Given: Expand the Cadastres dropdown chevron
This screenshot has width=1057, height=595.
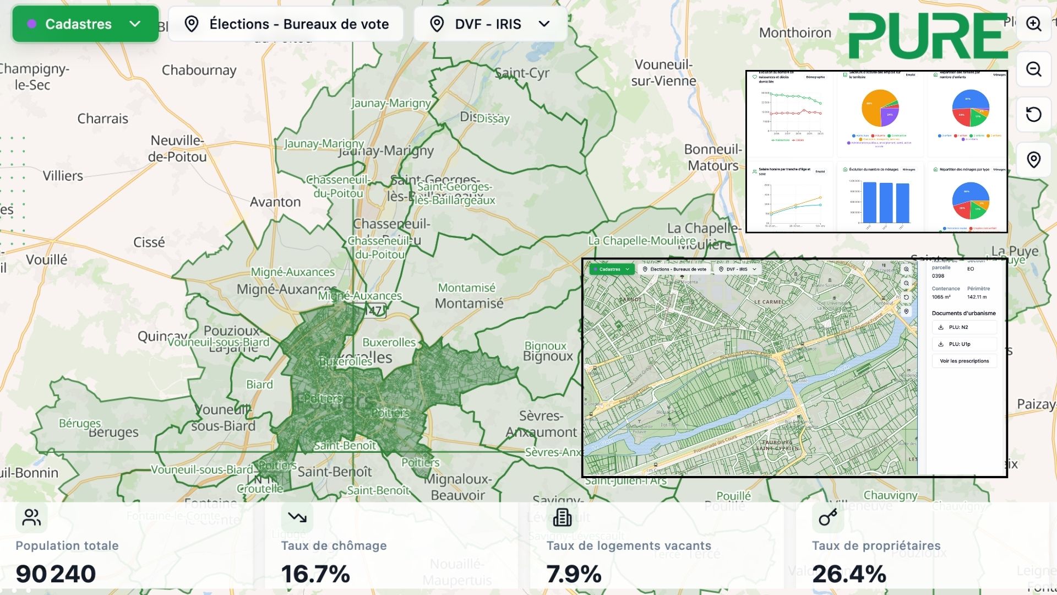Looking at the screenshot, I should coord(135,24).
